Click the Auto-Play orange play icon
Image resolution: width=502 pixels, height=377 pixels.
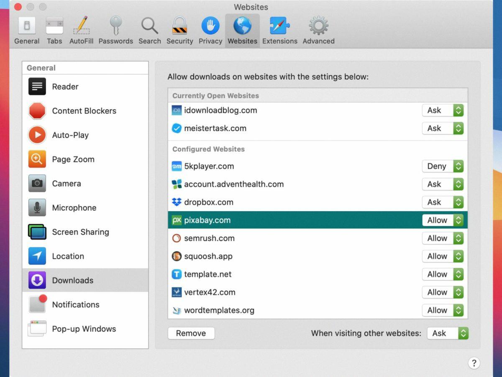(37, 135)
